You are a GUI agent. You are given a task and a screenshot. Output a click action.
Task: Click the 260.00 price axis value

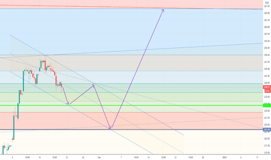pyautogui.click(x=267, y=27)
